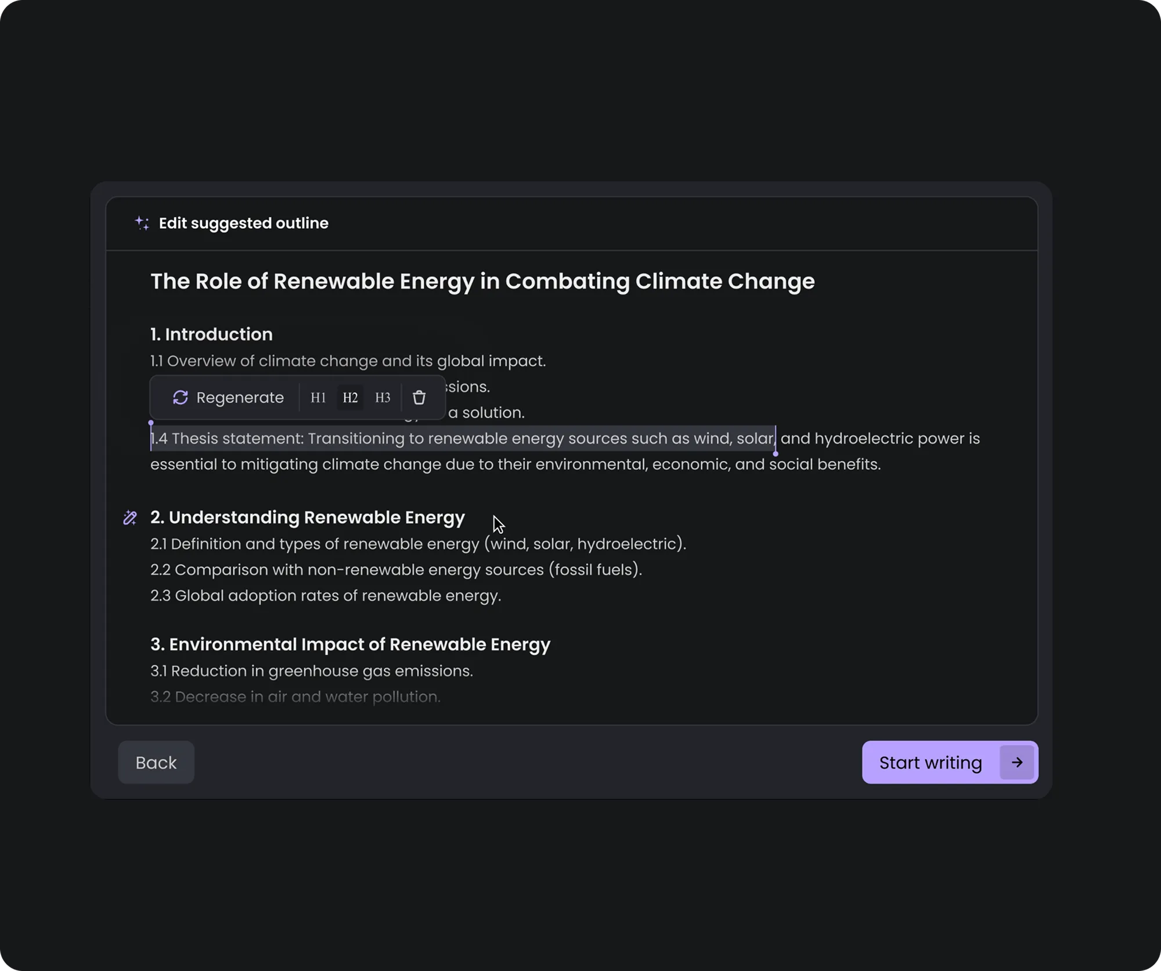
Task: Click the Regenerate label in toolbar
Action: (240, 398)
